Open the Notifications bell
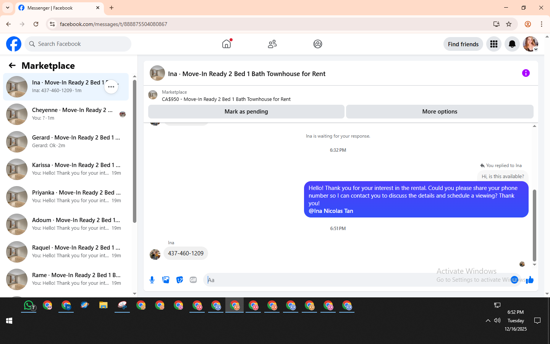Image resolution: width=550 pixels, height=344 pixels. pos(512,44)
